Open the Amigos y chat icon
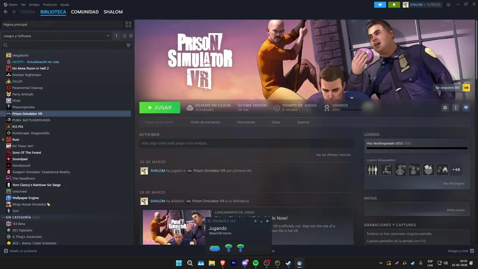 pos(472,251)
